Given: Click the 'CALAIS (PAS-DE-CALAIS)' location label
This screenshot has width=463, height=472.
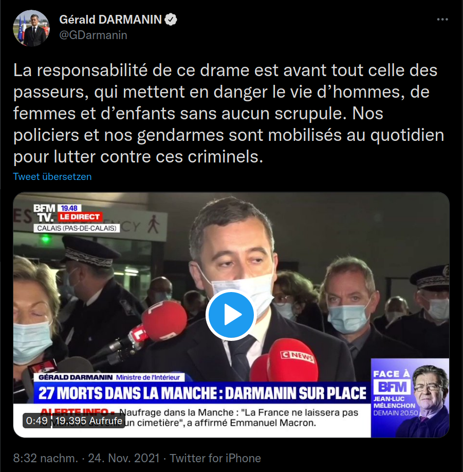Looking at the screenshot, I should coord(77,228).
